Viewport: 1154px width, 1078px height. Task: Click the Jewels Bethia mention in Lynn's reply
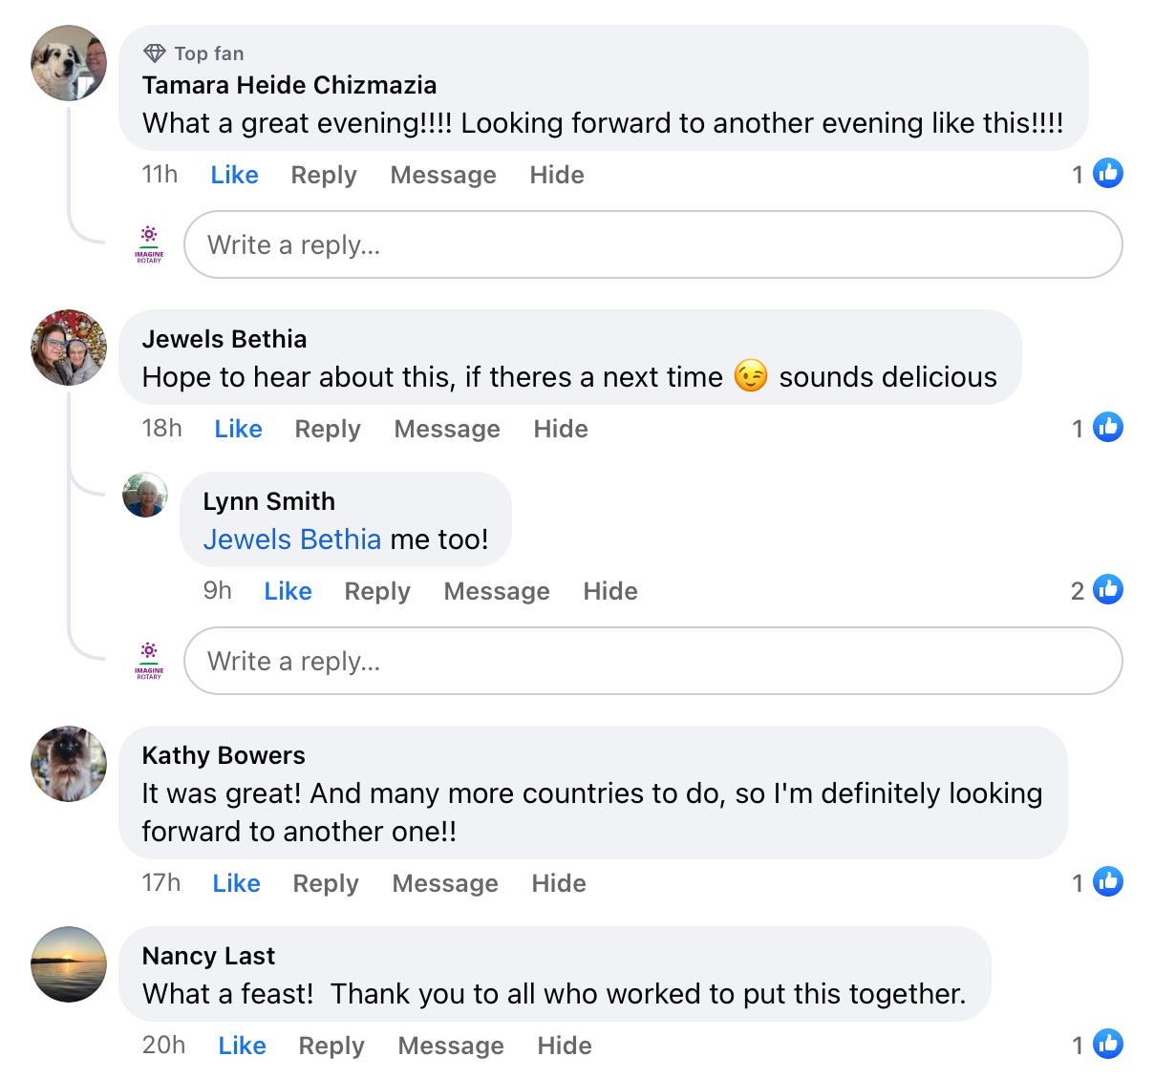pyautogui.click(x=292, y=539)
